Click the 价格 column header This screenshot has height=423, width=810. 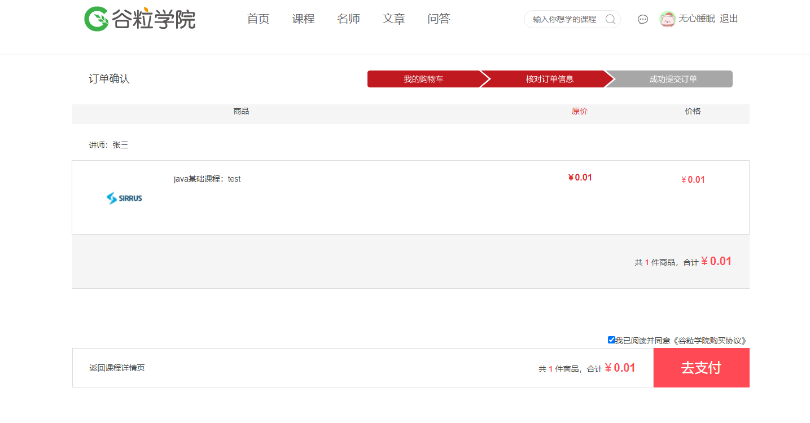[693, 111]
